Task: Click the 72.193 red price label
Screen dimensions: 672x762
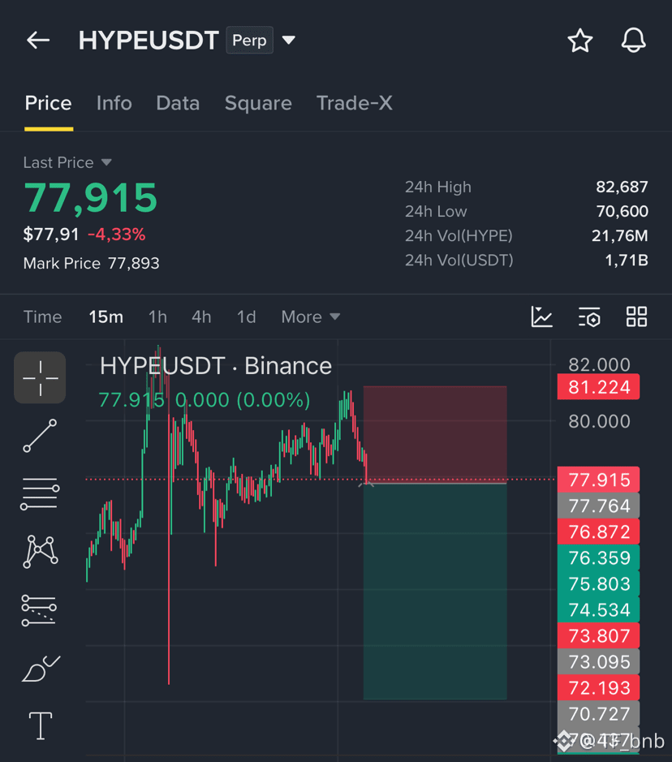Action: (x=599, y=687)
